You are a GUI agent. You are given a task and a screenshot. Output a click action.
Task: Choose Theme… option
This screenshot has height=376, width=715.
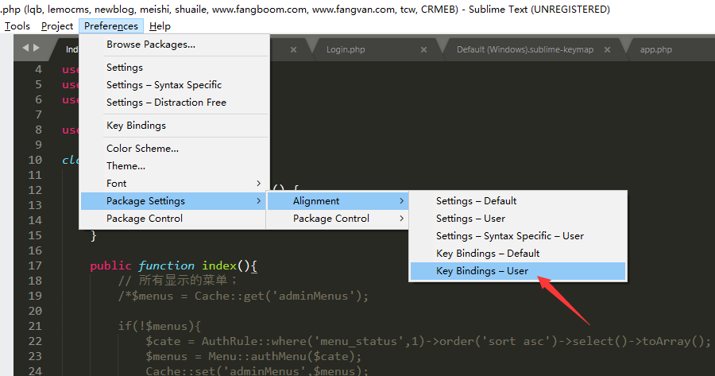click(175, 166)
